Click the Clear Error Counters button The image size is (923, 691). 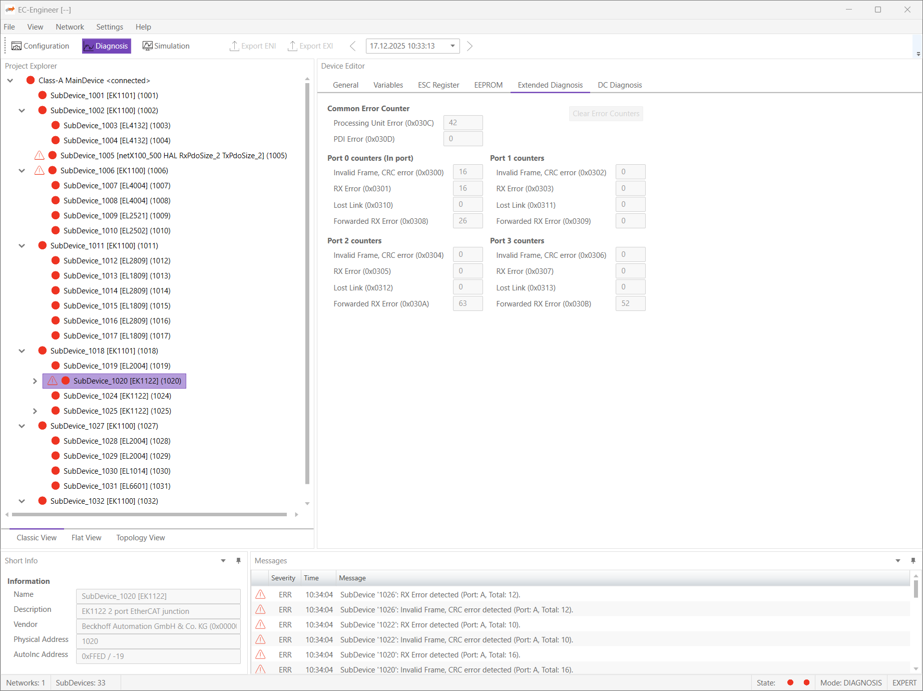pyautogui.click(x=606, y=113)
